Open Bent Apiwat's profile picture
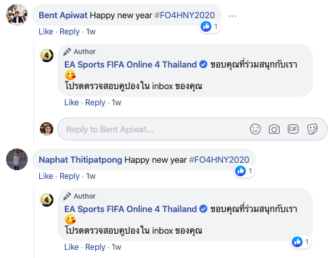Screen dimensions: 333x258 tap(17, 15)
